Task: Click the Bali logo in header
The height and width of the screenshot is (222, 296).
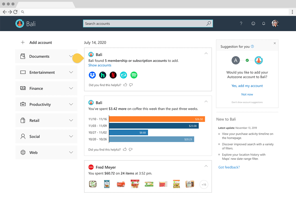Action: 20,24
